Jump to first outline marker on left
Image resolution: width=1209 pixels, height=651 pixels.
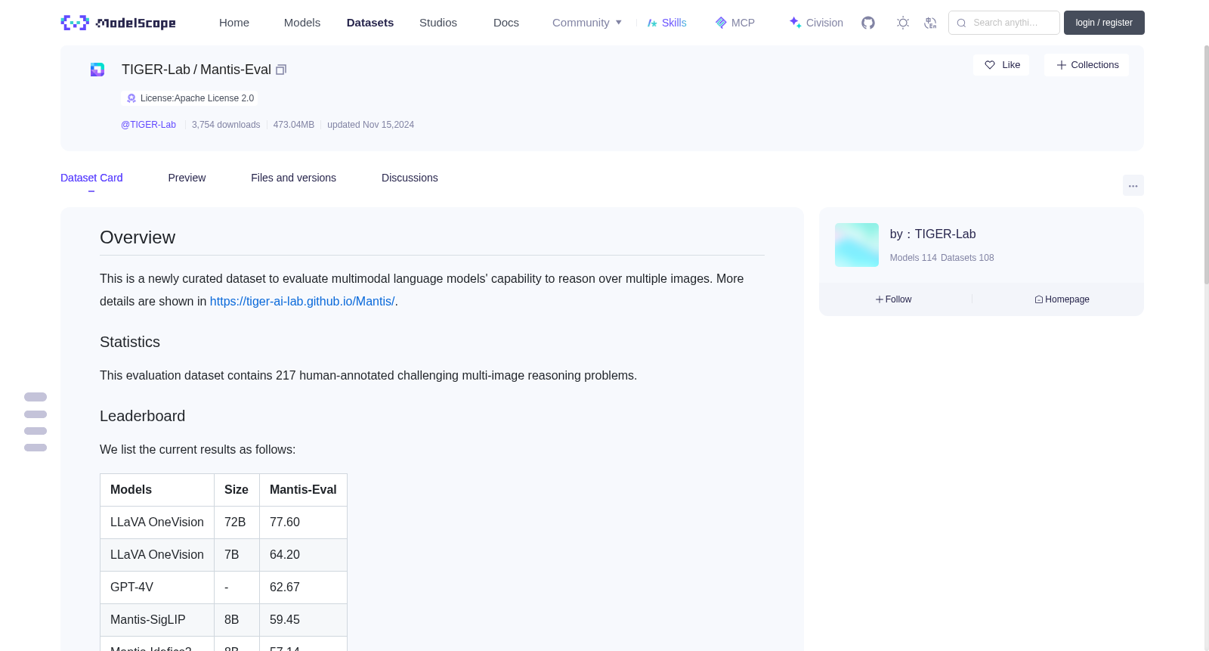pos(36,397)
